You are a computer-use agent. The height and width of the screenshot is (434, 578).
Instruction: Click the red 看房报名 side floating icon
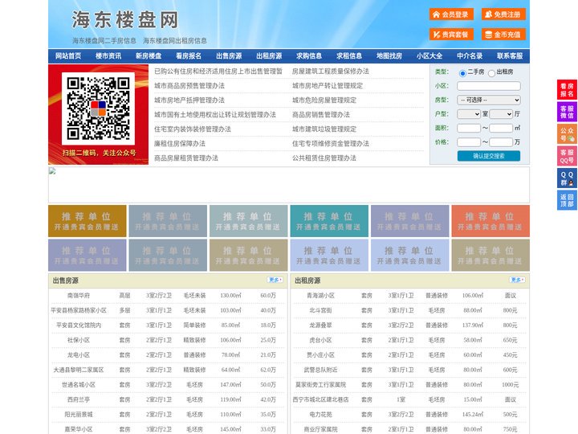[x=567, y=90]
